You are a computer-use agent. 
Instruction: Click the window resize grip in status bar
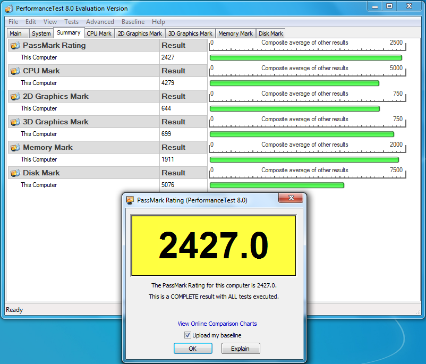pos(419,312)
